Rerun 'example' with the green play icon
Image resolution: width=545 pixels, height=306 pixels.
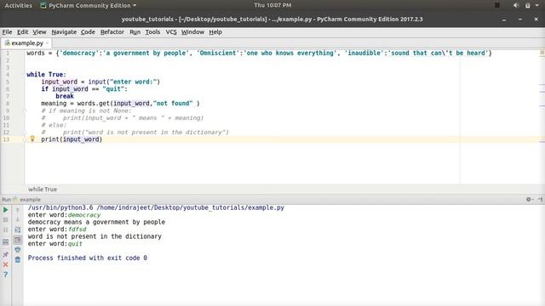coord(6,210)
